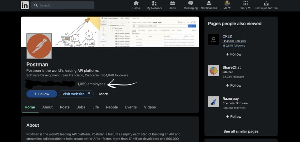Click the Postman company name heading
The width and height of the screenshot is (300, 142).
(37, 64)
